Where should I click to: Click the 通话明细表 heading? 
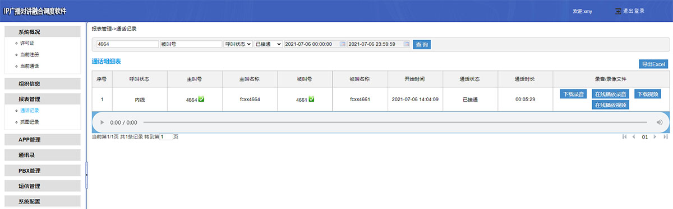click(x=107, y=61)
